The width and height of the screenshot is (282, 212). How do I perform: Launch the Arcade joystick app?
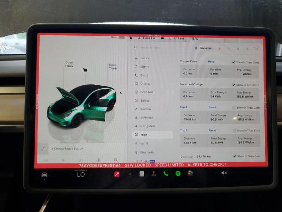click(x=154, y=174)
